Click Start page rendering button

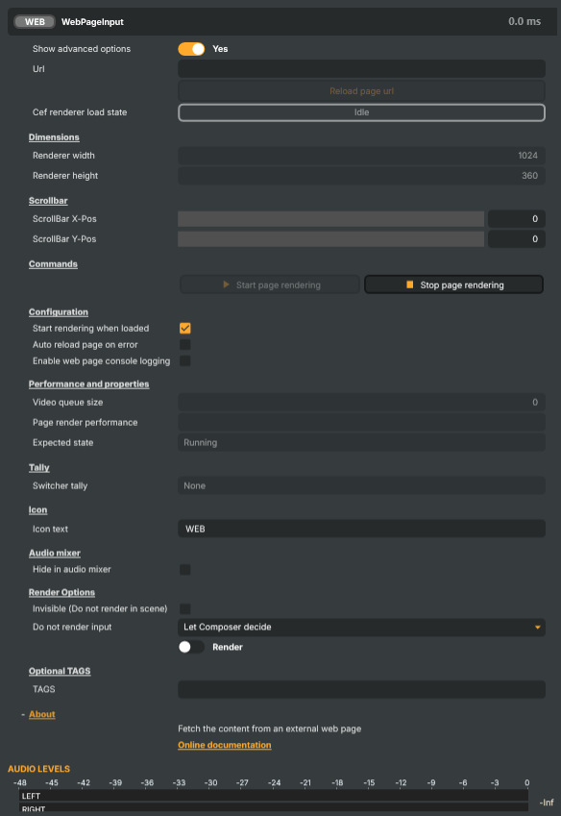point(270,284)
